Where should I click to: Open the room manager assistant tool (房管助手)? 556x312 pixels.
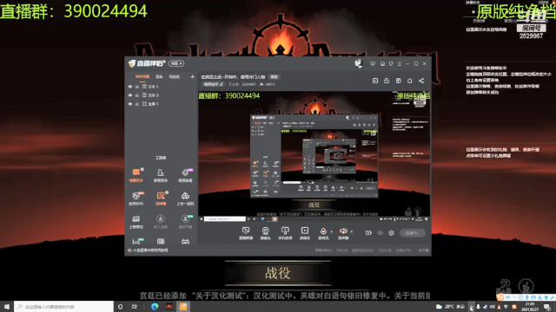[160, 175]
